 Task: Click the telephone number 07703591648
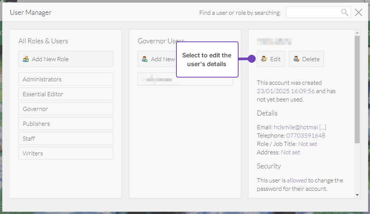(x=306, y=136)
